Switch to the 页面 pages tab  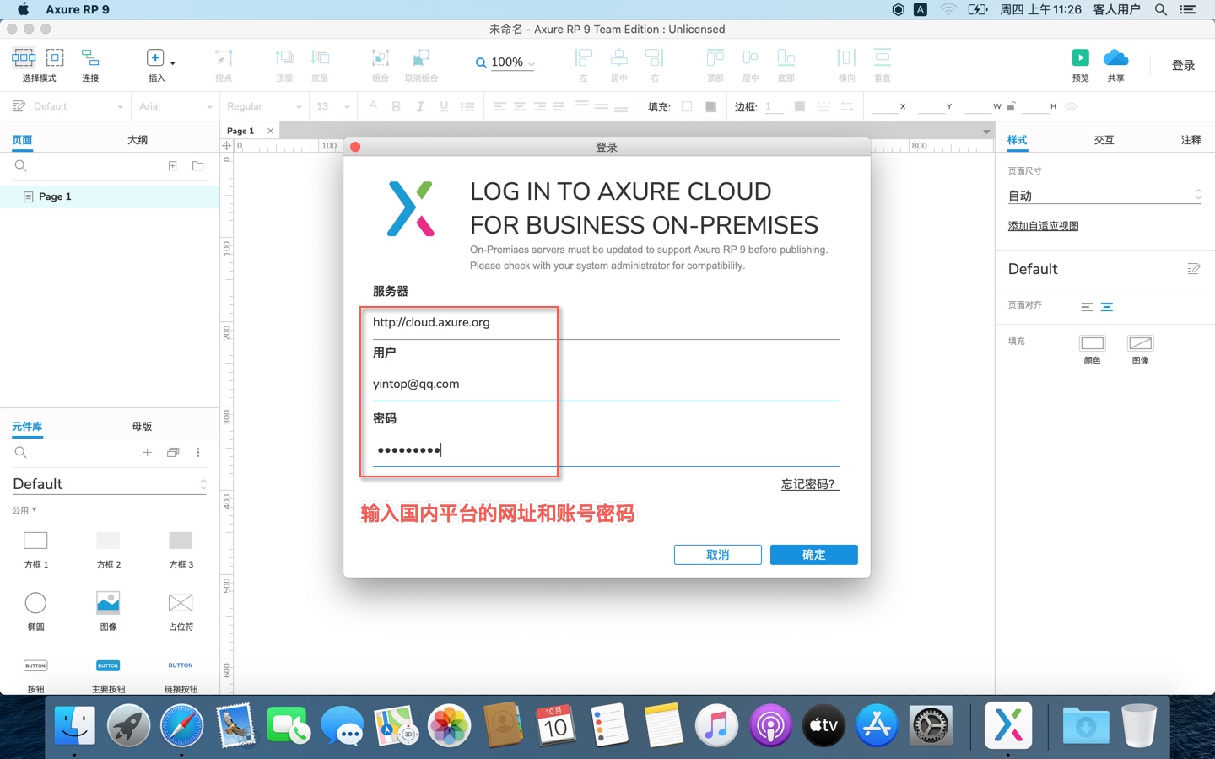(22, 140)
